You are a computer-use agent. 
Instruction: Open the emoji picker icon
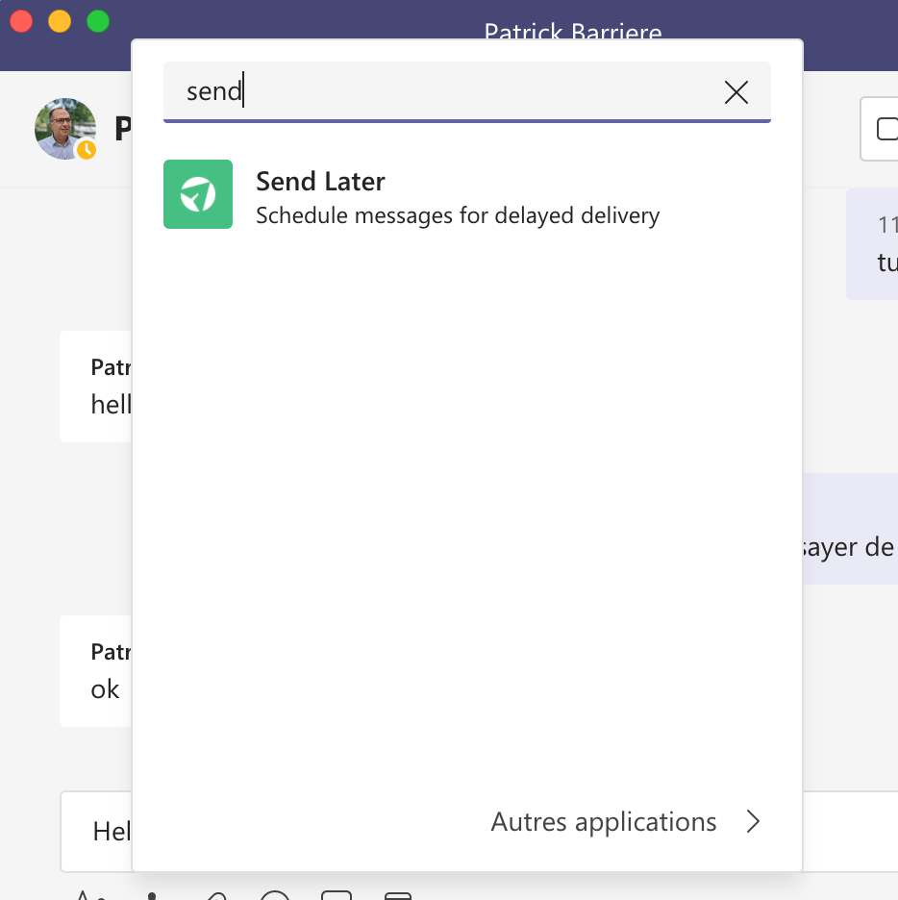click(x=275, y=896)
